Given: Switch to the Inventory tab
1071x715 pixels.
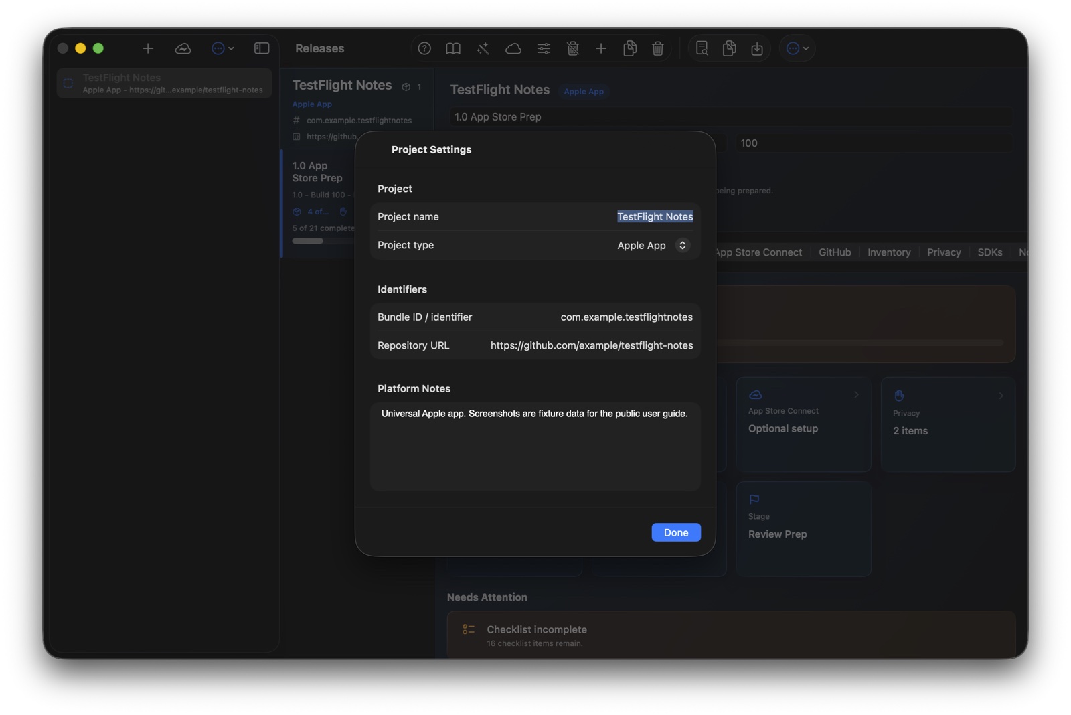Looking at the screenshot, I should 889,252.
